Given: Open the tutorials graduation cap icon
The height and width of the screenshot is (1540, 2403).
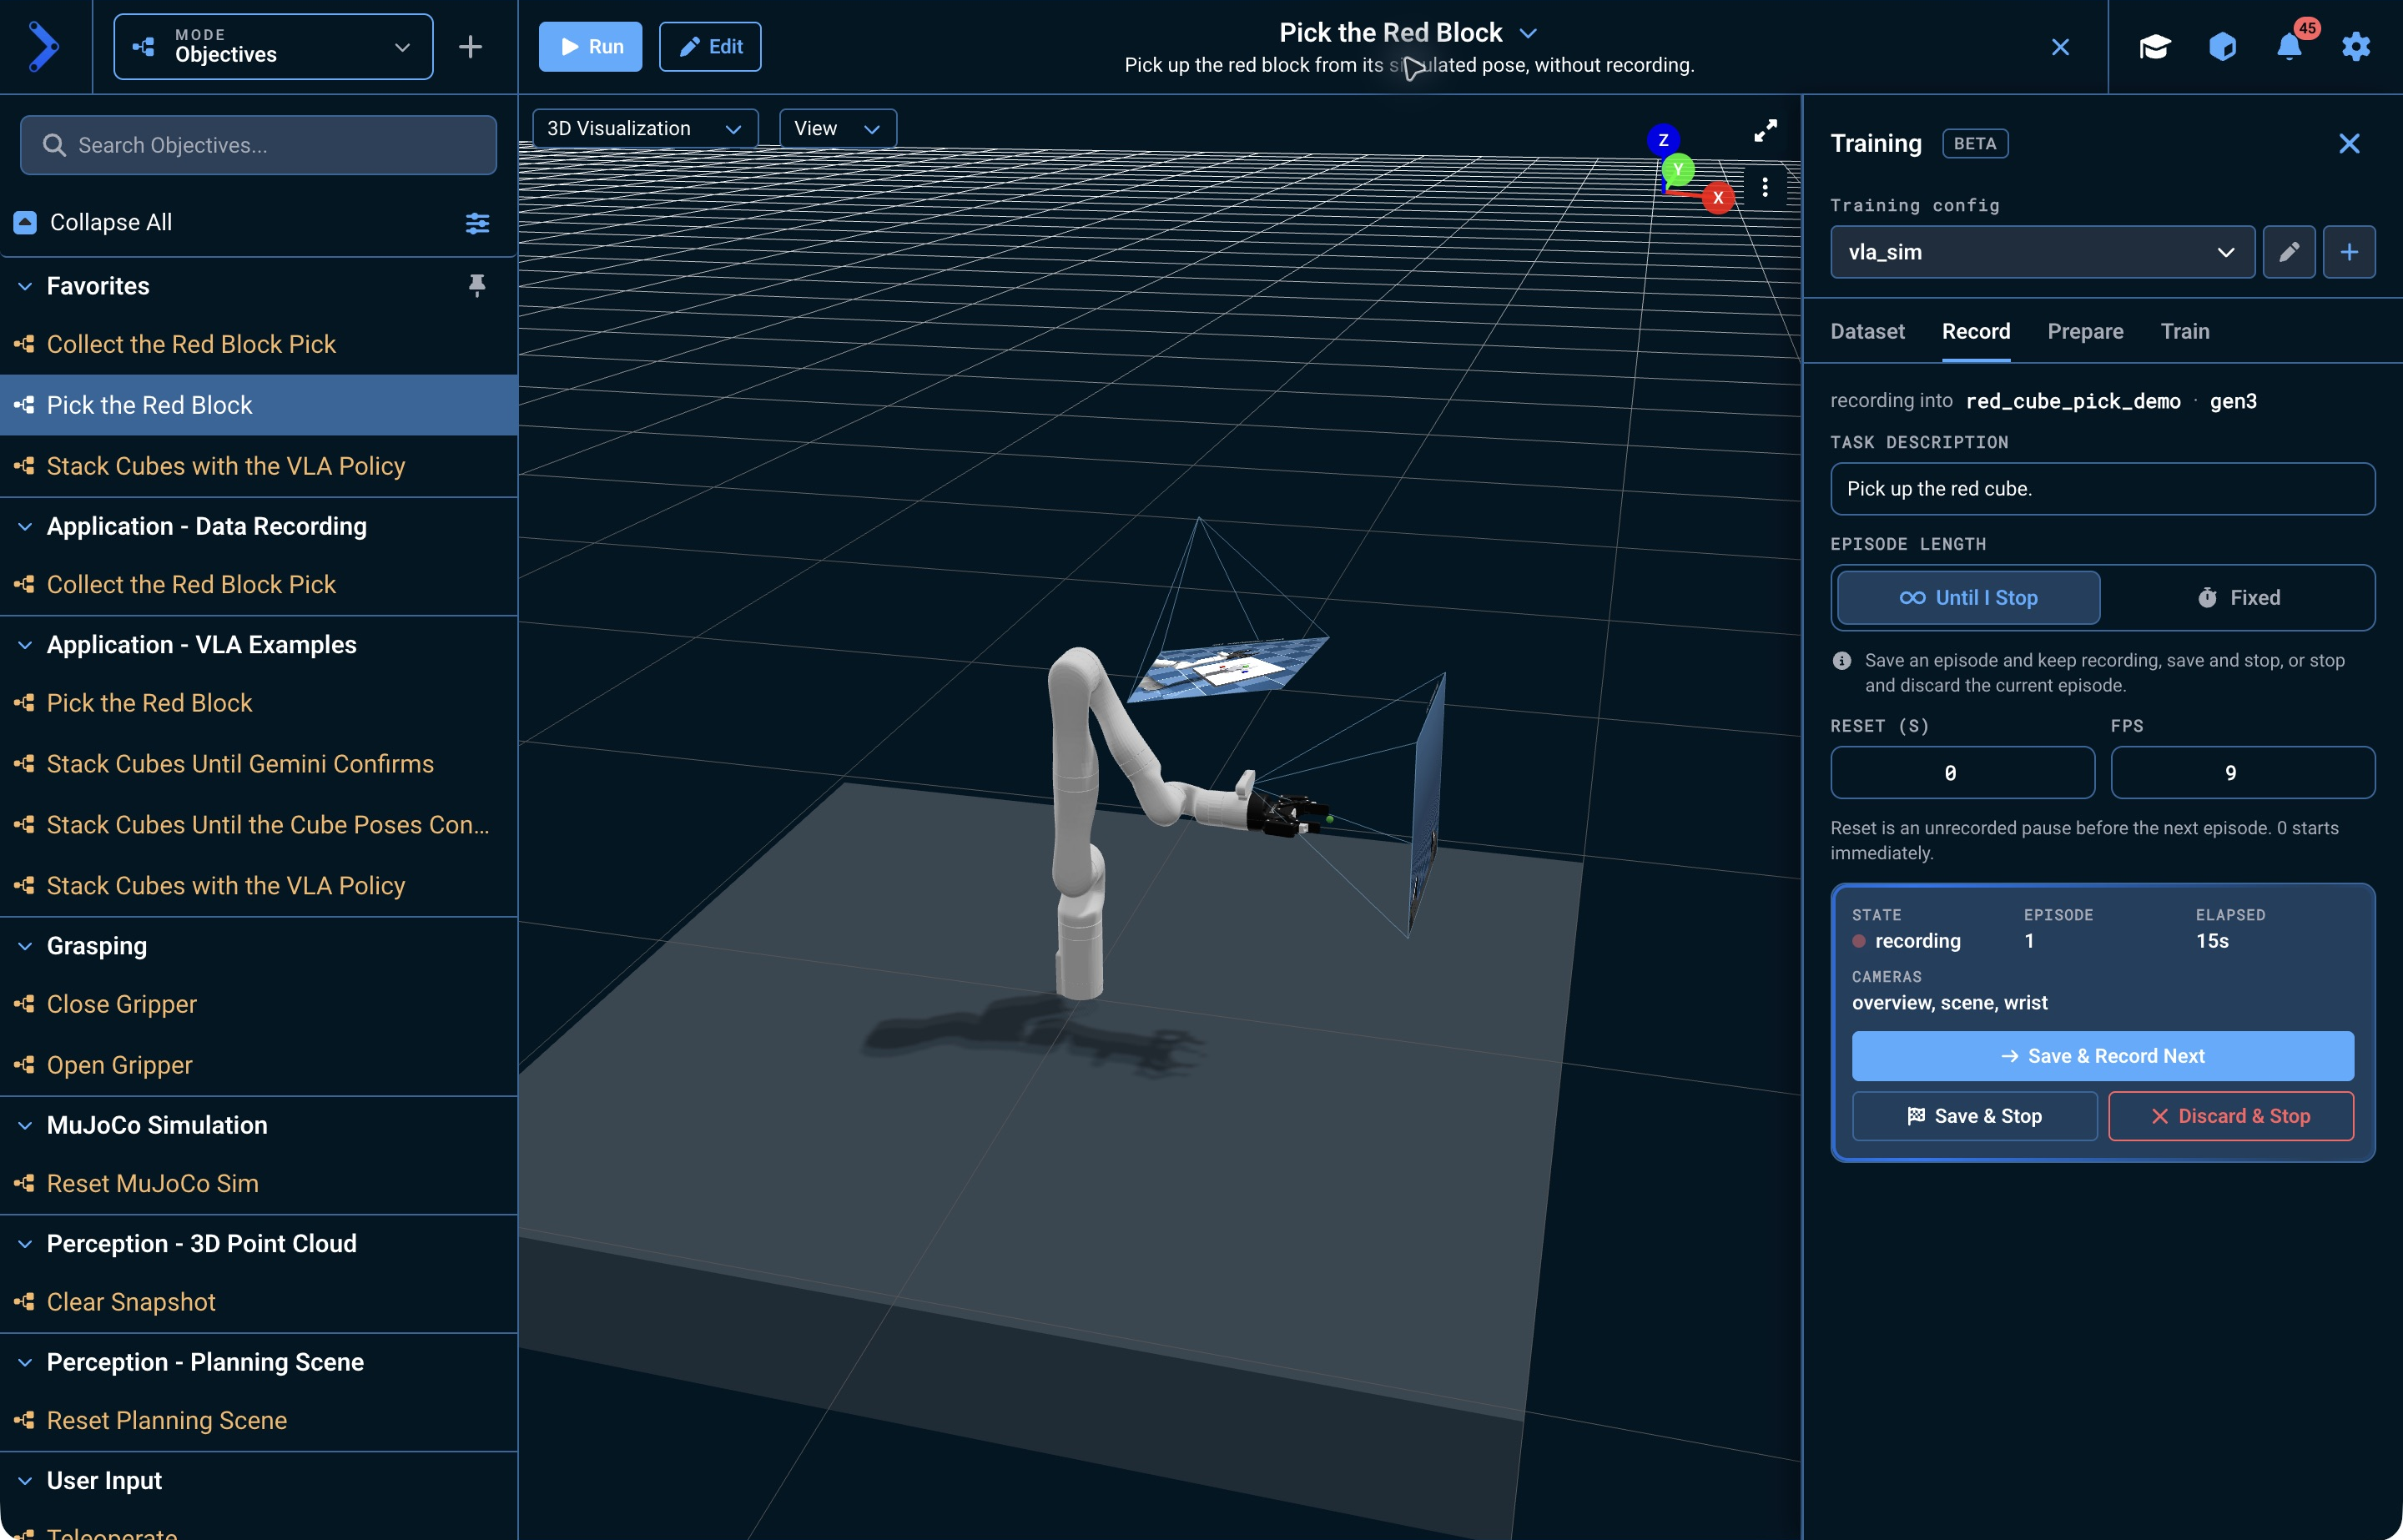Looking at the screenshot, I should 2154,47.
